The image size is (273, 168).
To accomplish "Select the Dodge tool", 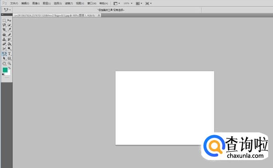I will 9,48.
